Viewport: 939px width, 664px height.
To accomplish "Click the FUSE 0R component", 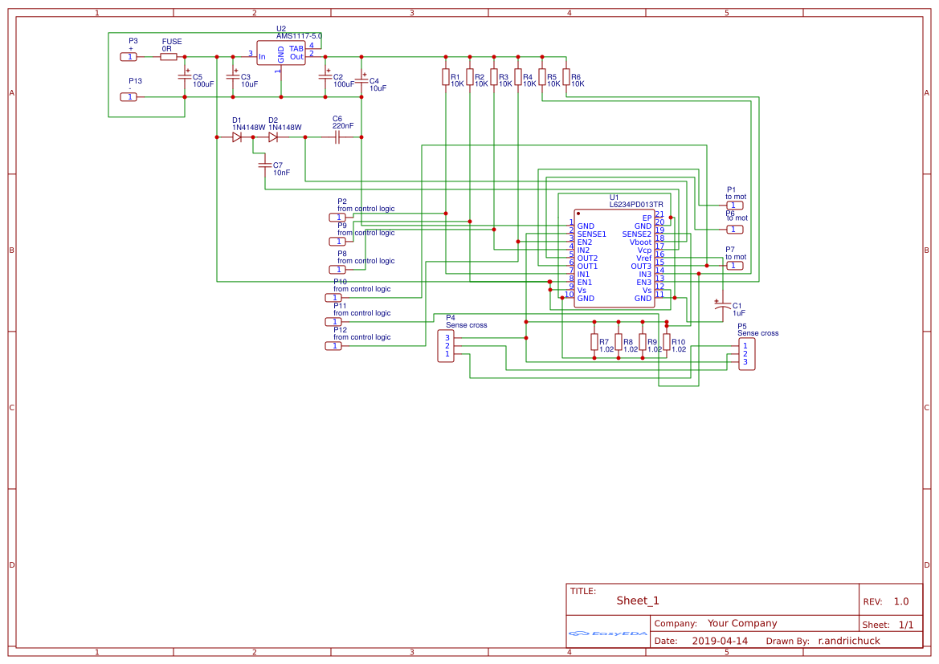I will coord(169,57).
